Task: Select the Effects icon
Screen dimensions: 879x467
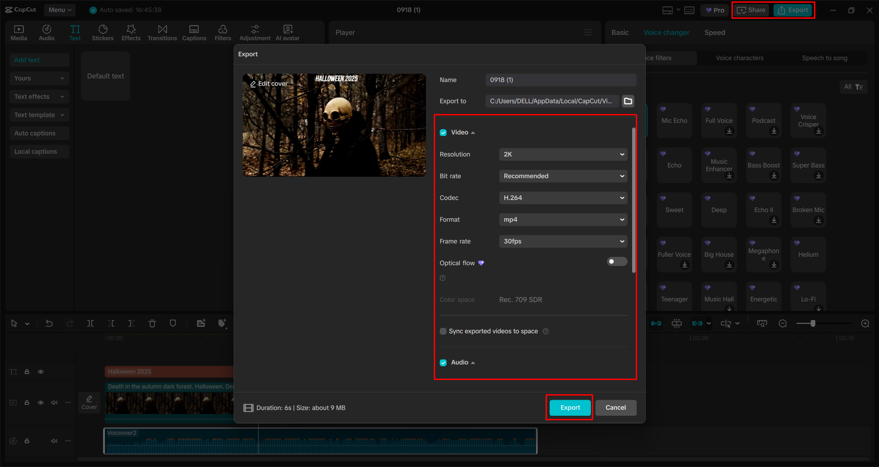Action: tap(131, 32)
